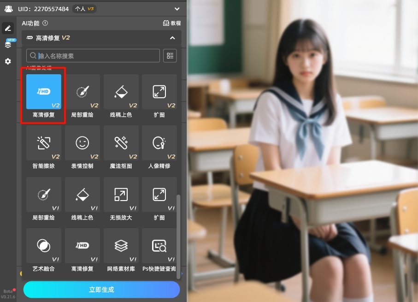Image resolution: width=418 pixels, height=302 pixels.
Task: Open the 局部重绘 V2 tool
Action: [82, 92]
